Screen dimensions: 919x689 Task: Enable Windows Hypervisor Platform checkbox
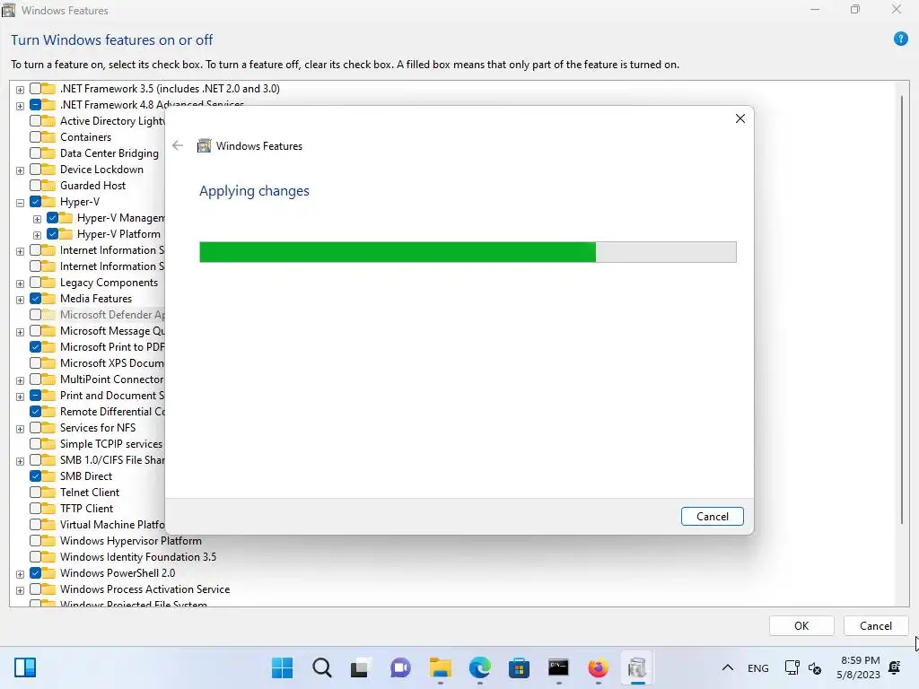pos(35,541)
